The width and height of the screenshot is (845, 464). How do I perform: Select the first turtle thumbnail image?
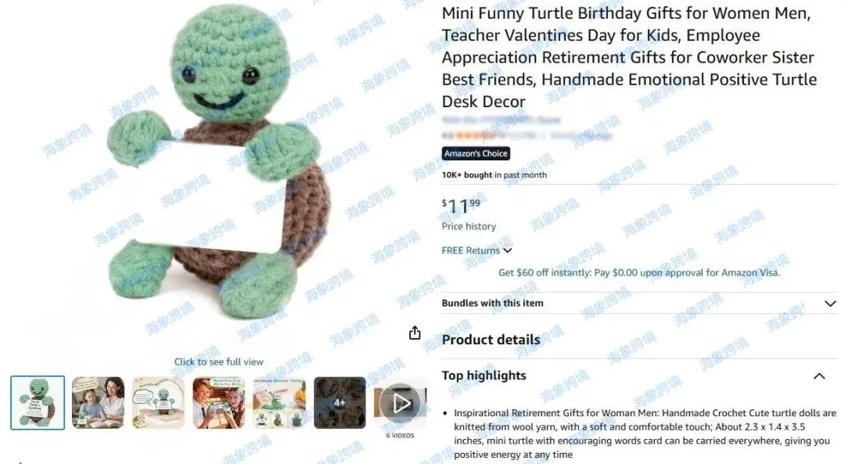(x=38, y=402)
